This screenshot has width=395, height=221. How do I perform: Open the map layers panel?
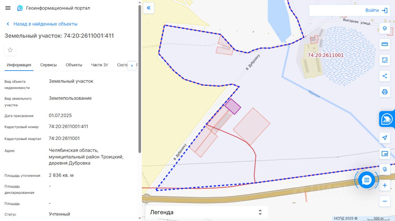point(385,28)
